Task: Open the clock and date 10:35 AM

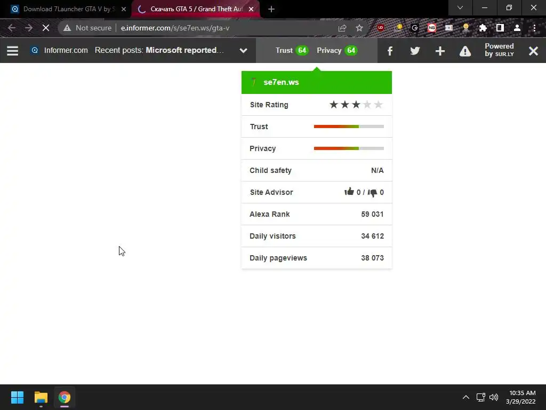Action: tap(521, 397)
